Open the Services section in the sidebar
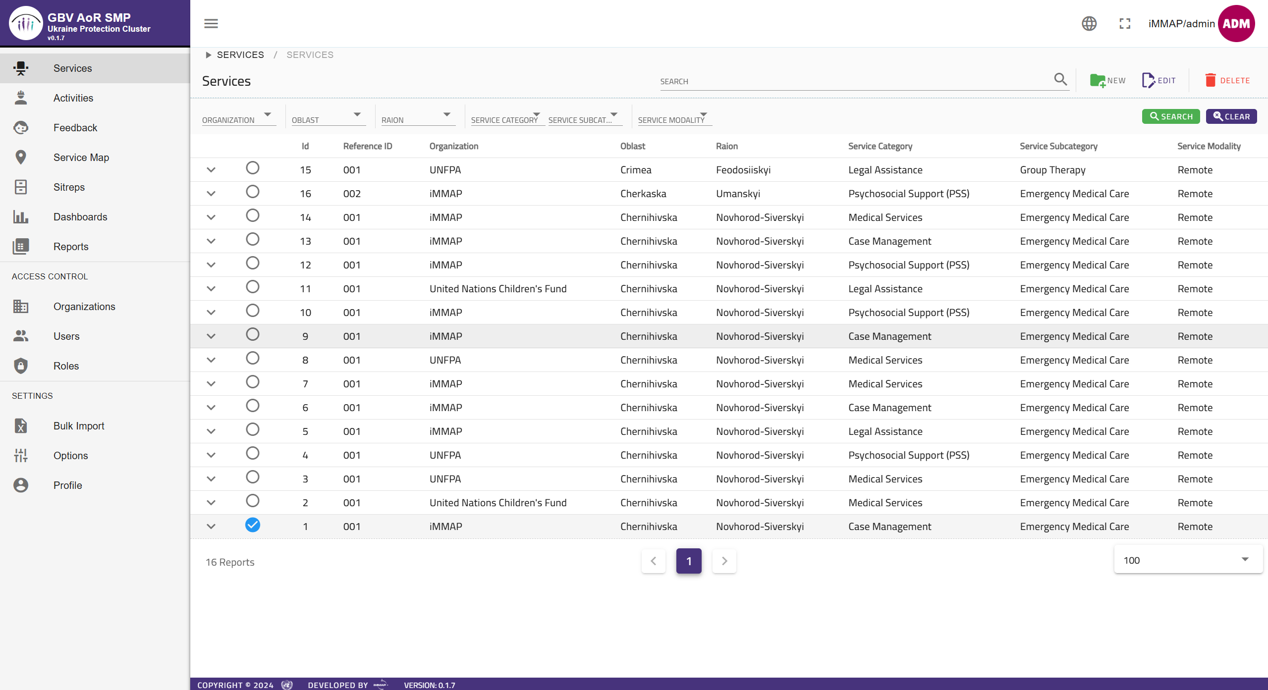Screen dimensions: 1268x690 (x=72, y=68)
